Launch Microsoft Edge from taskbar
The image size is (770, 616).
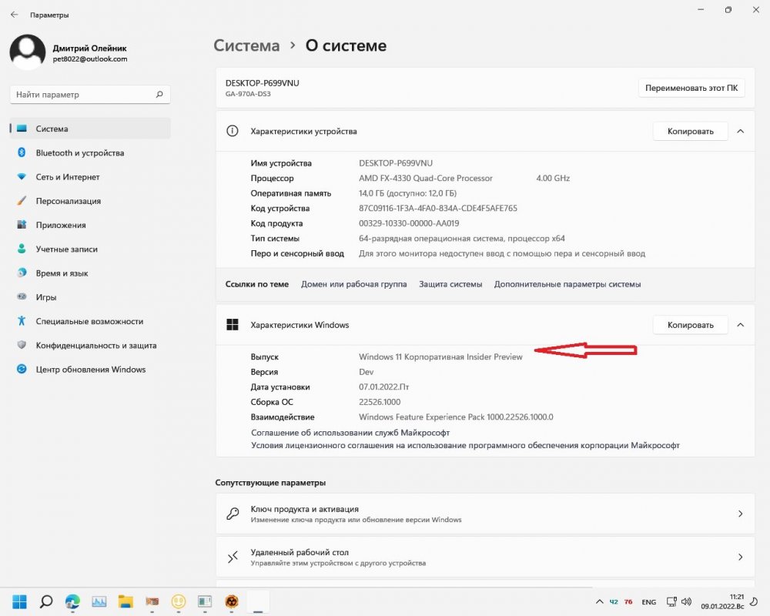72,601
